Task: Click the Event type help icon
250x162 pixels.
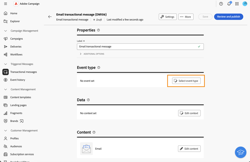Action: click(99, 67)
